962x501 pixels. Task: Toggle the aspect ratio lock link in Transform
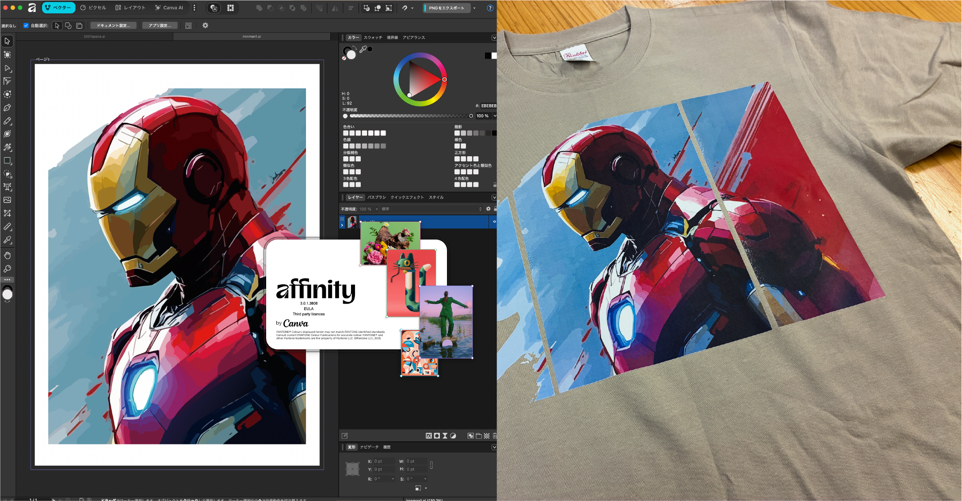tap(431, 465)
